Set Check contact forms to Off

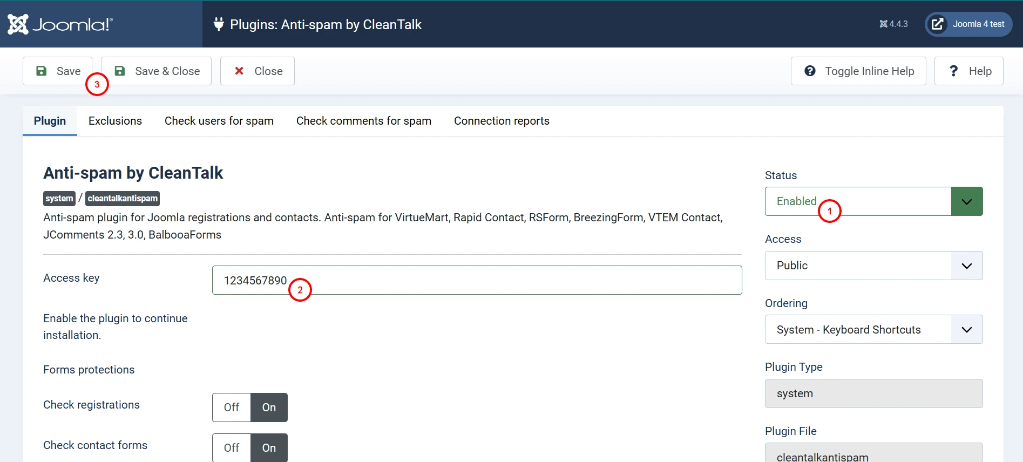(232, 448)
